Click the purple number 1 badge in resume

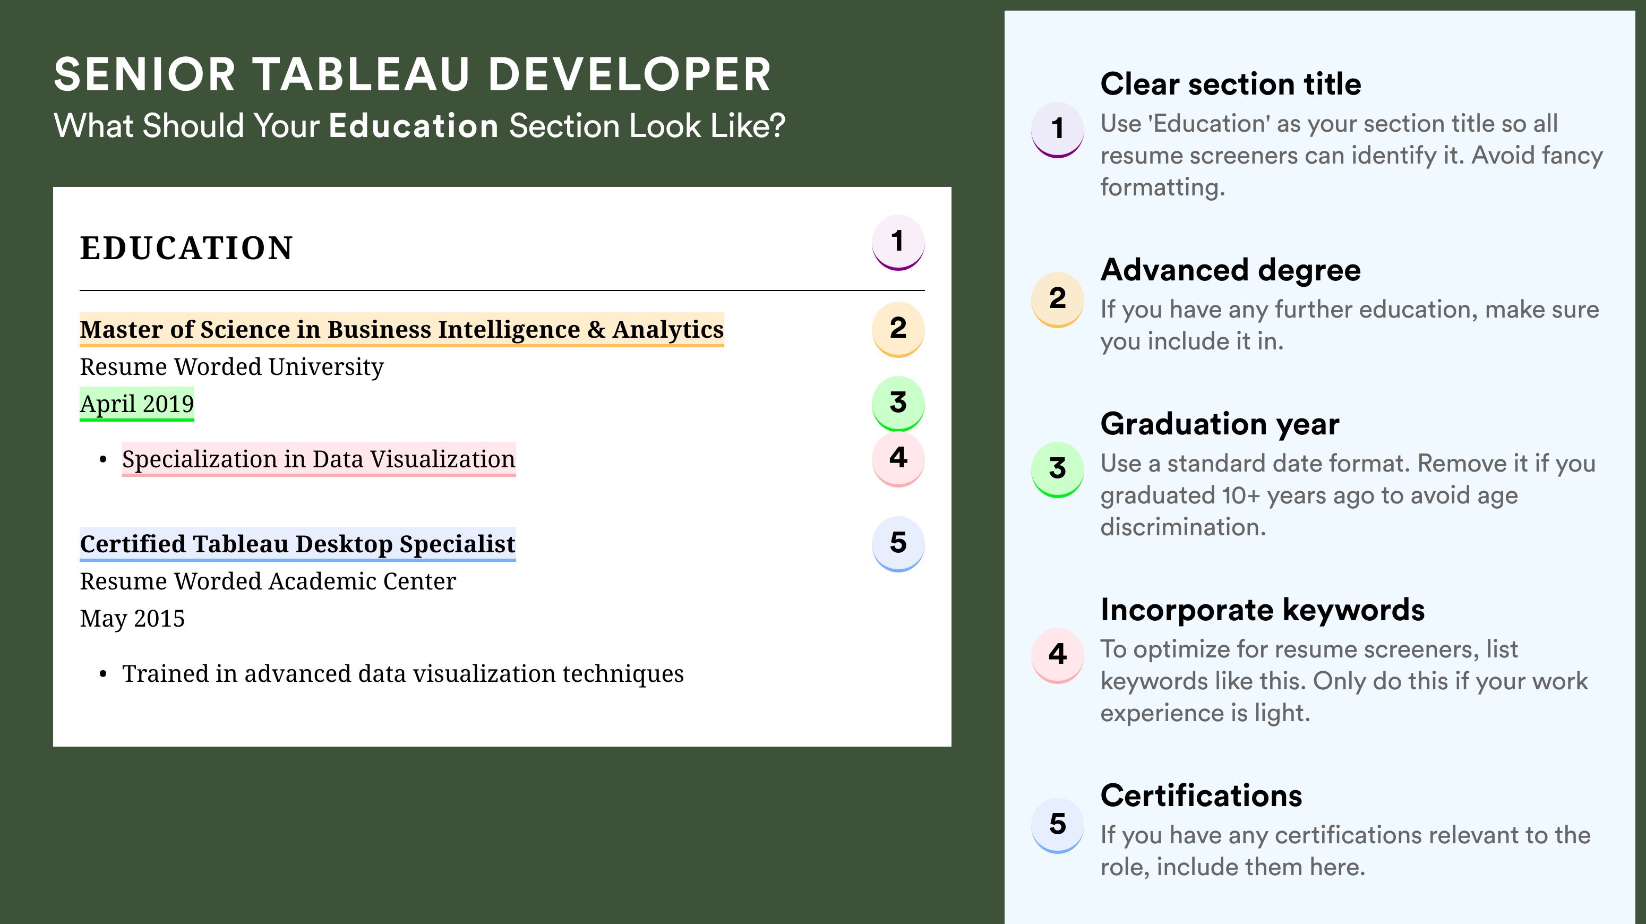pyautogui.click(x=898, y=242)
